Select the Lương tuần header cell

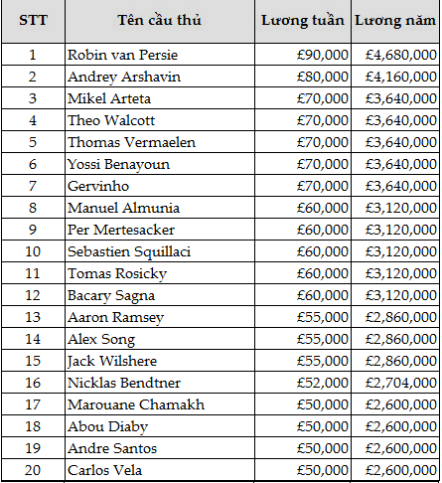(303, 22)
